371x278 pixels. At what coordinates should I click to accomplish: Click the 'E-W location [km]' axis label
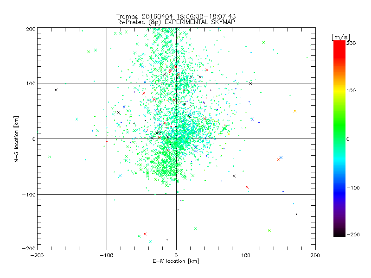(176, 261)
